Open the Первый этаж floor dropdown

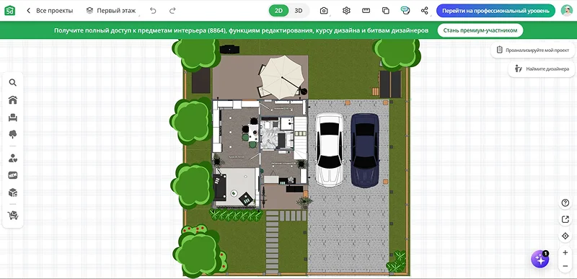coord(111,11)
